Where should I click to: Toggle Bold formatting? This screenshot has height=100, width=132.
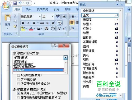pos(23,23)
